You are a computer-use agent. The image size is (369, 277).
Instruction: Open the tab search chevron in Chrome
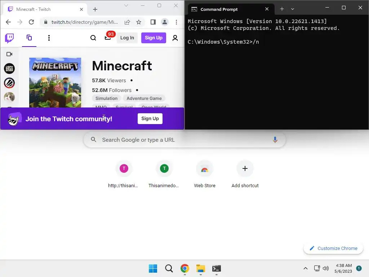(126, 5)
